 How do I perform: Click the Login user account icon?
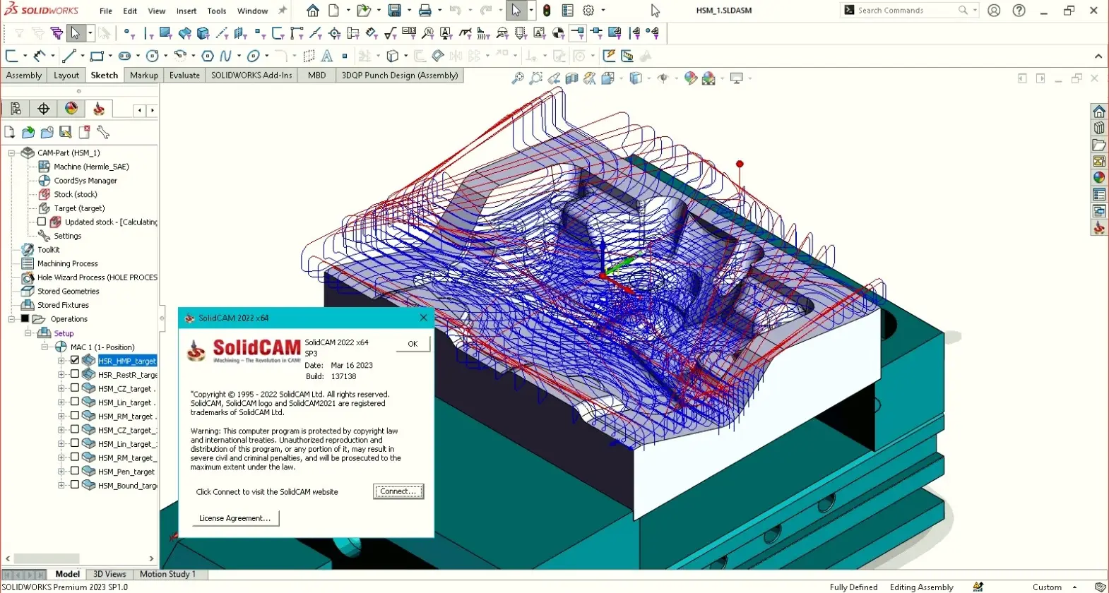(x=994, y=11)
